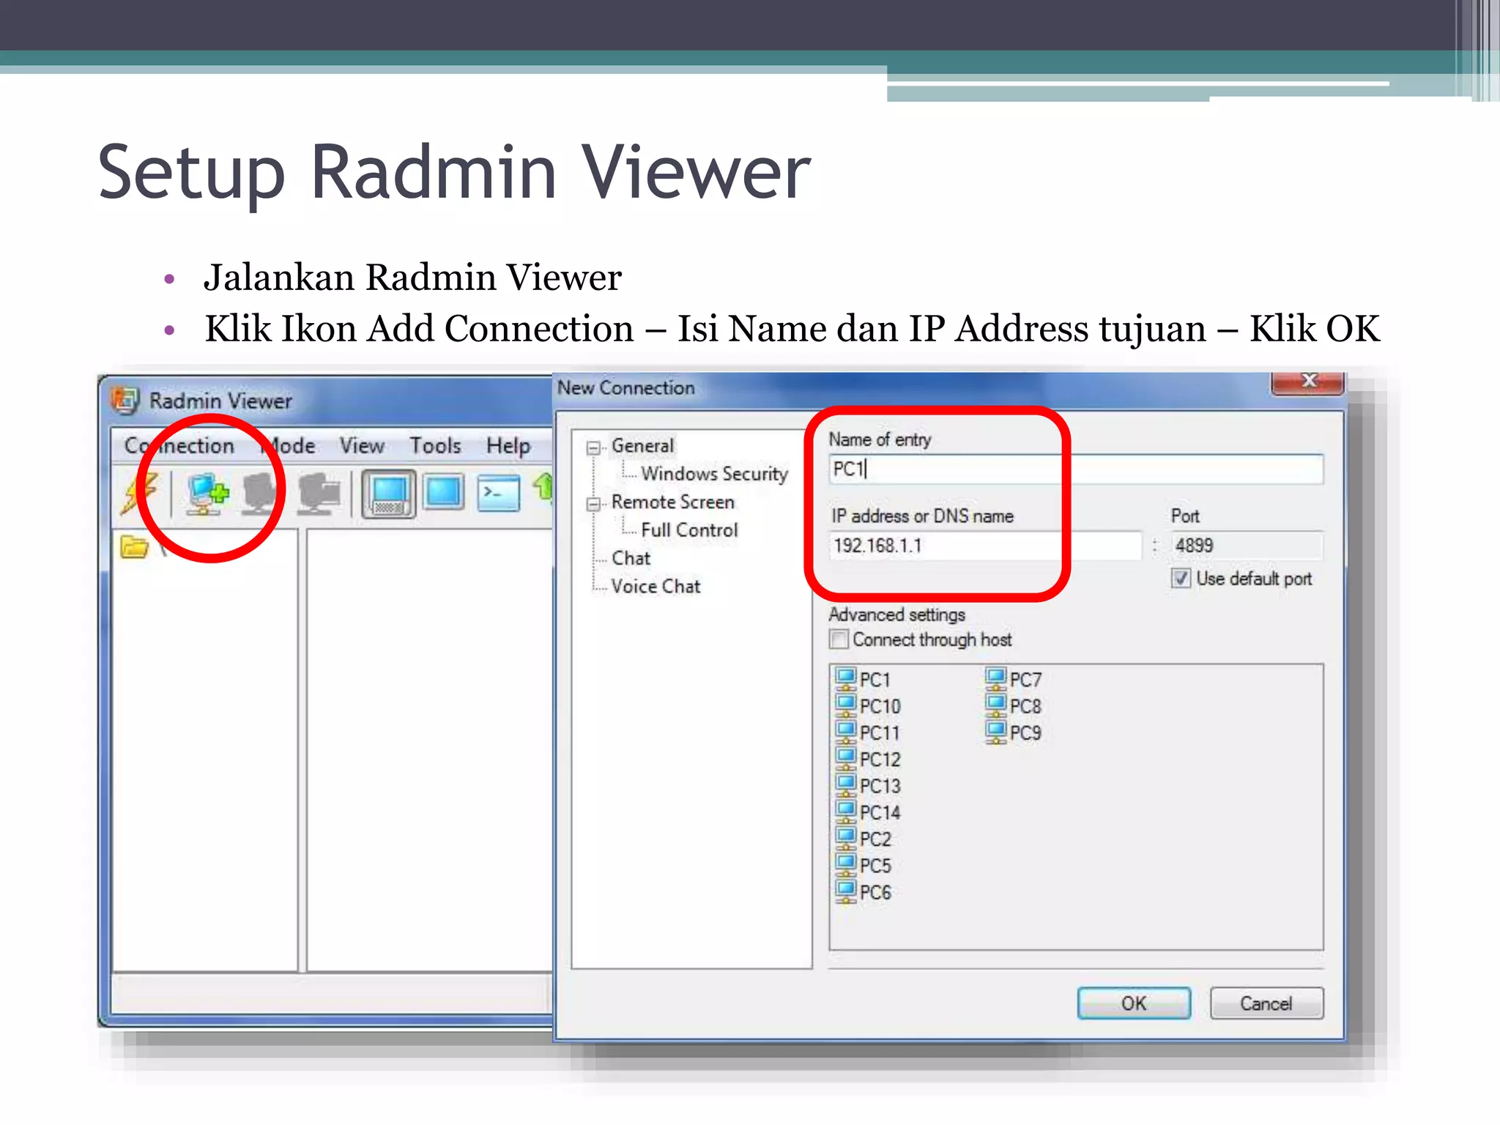Image resolution: width=1500 pixels, height=1125 pixels.
Task: Collapse the Remote Screen tree node
Action: pyautogui.click(x=593, y=503)
